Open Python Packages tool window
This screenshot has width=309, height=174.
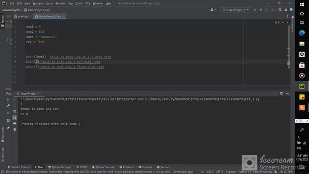click(60, 167)
